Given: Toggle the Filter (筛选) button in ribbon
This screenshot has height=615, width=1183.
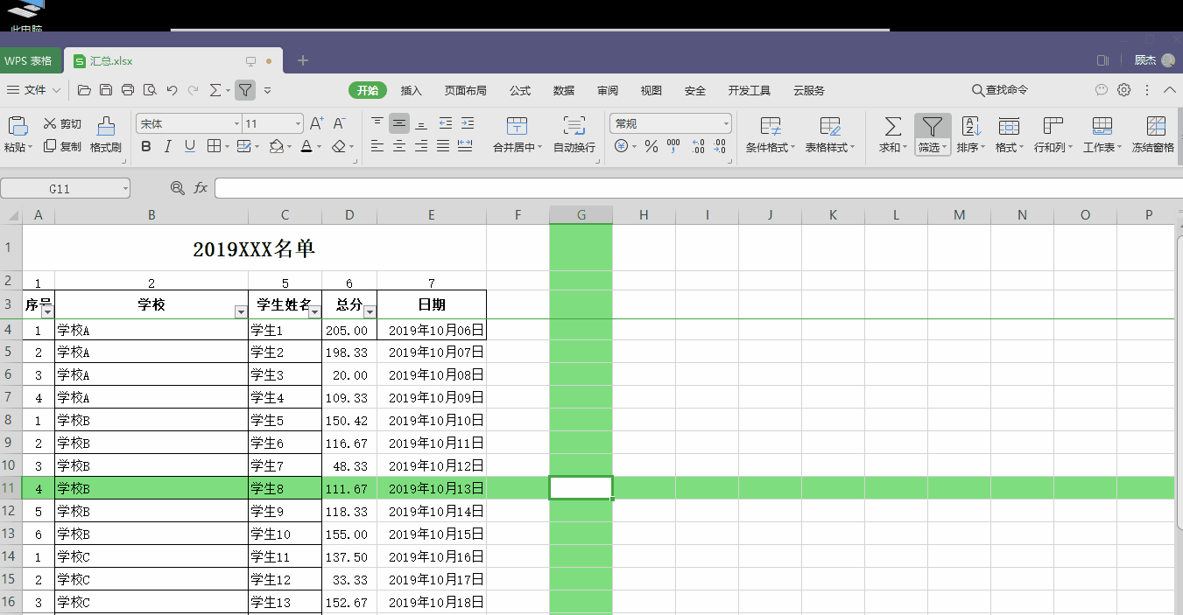Looking at the screenshot, I should point(933,128).
